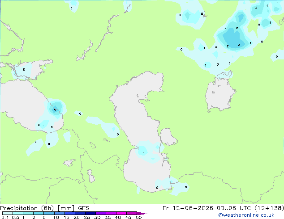
Task: Click the "0.5" legend scale value
Action: (16, 217)
